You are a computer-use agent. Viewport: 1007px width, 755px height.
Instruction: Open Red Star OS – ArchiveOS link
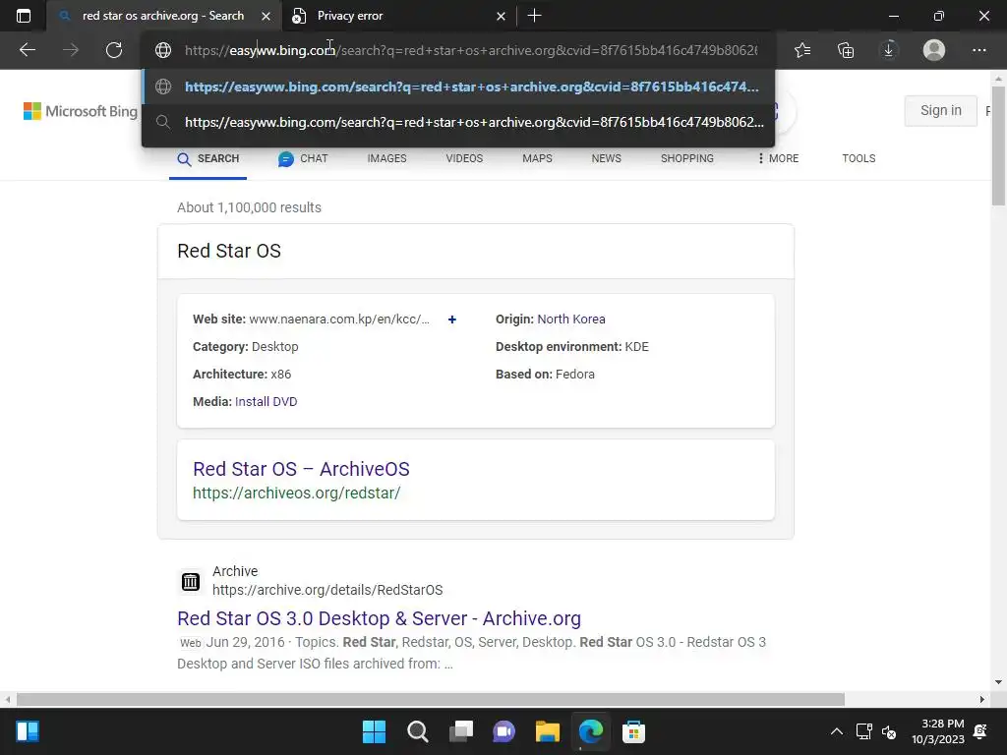(x=301, y=469)
